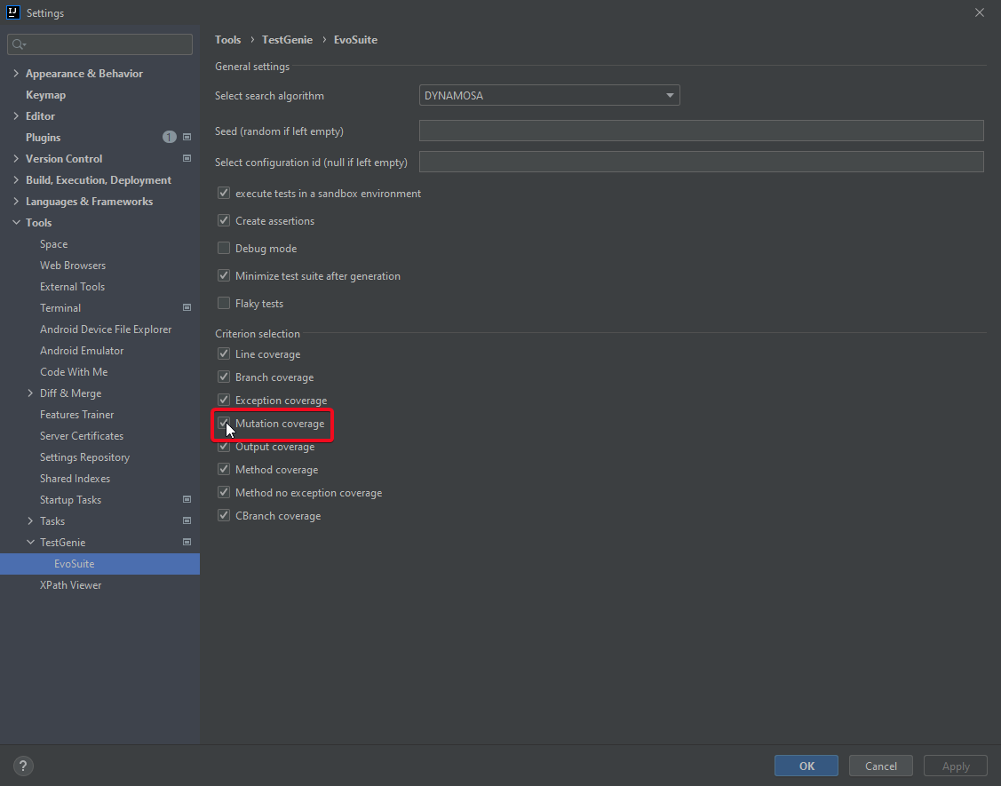Click the project-level icon next to Startup Tasks
The height and width of the screenshot is (786, 1001).
187,499
